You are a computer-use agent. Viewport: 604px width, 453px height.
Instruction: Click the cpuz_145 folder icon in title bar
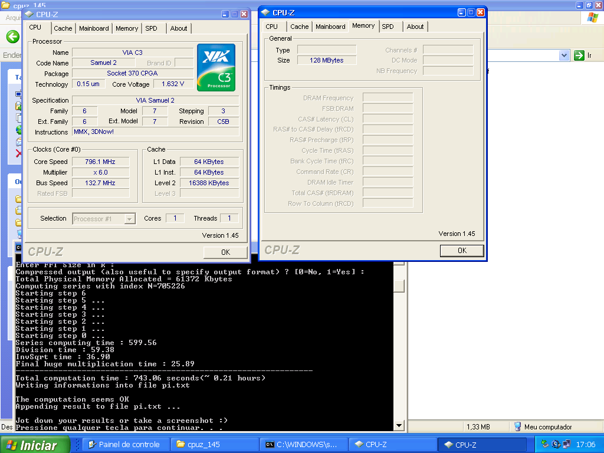tap(6, 5)
